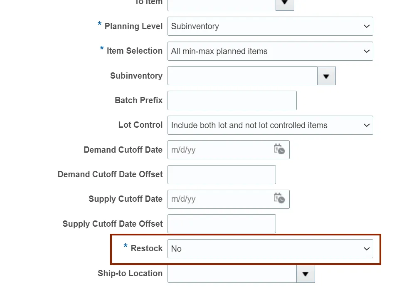The width and height of the screenshot is (419, 287).
Task: Open the Item Selection dropdown
Action: point(270,51)
